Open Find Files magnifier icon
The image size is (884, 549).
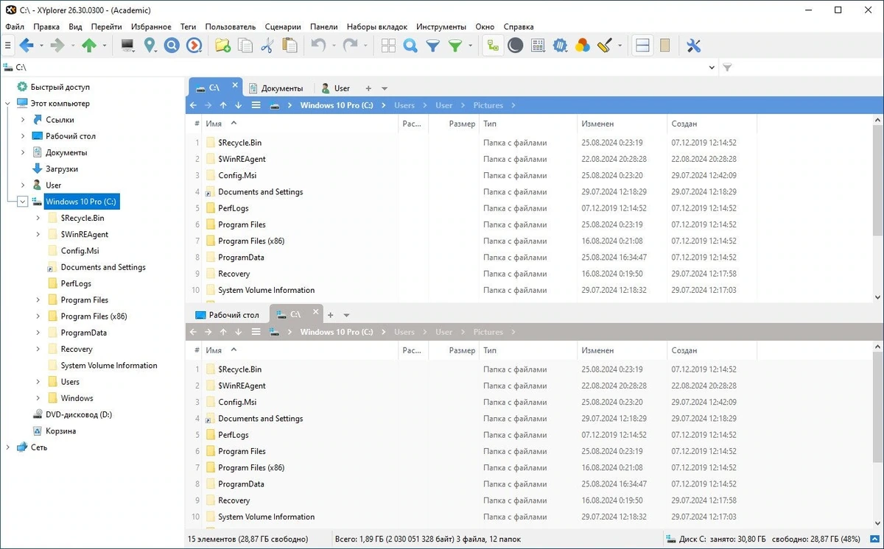pos(410,46)
